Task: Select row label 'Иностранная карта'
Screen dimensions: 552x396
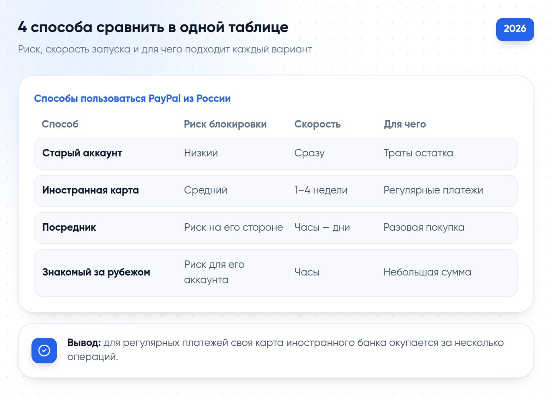Action: click(x=91, y=190)
